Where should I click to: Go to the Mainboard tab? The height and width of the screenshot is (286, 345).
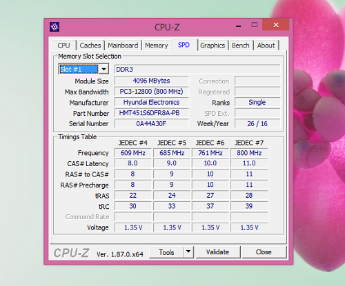pos(123,45)
